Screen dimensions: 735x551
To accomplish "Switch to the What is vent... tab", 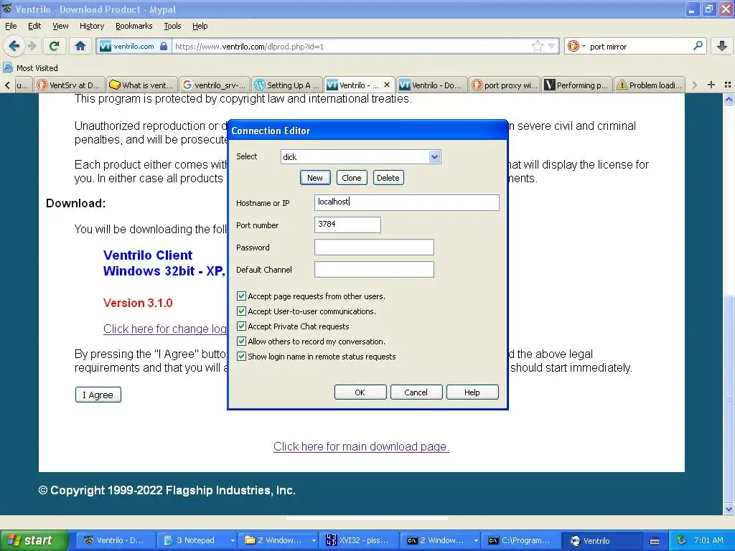I will pyautogui.click(x=141, y=85).
